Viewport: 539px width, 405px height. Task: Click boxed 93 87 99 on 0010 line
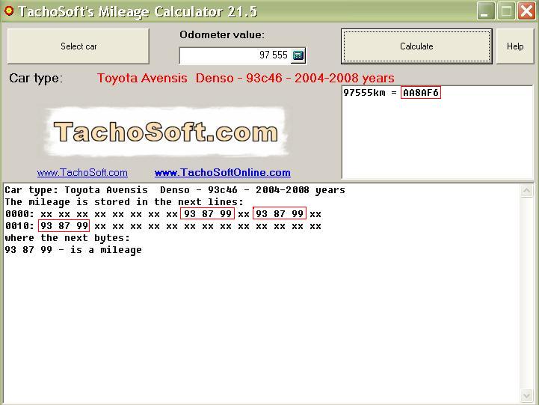click(x=64, y=226)
